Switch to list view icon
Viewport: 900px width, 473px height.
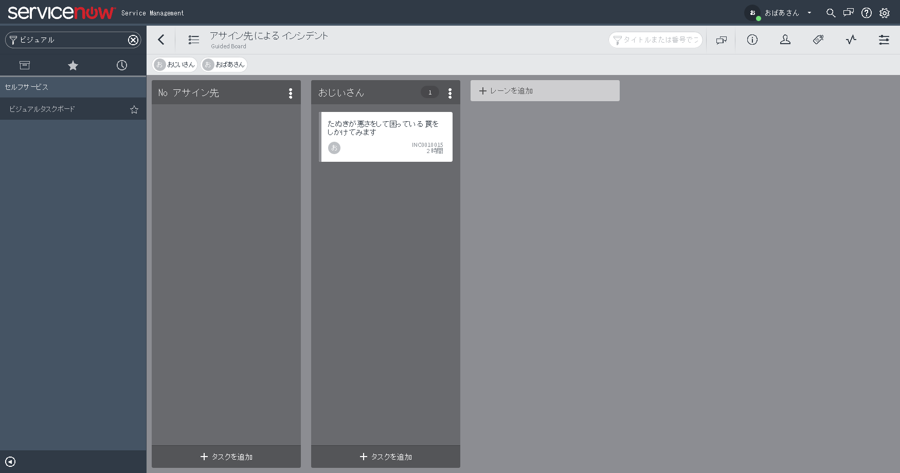click(193, 40)
